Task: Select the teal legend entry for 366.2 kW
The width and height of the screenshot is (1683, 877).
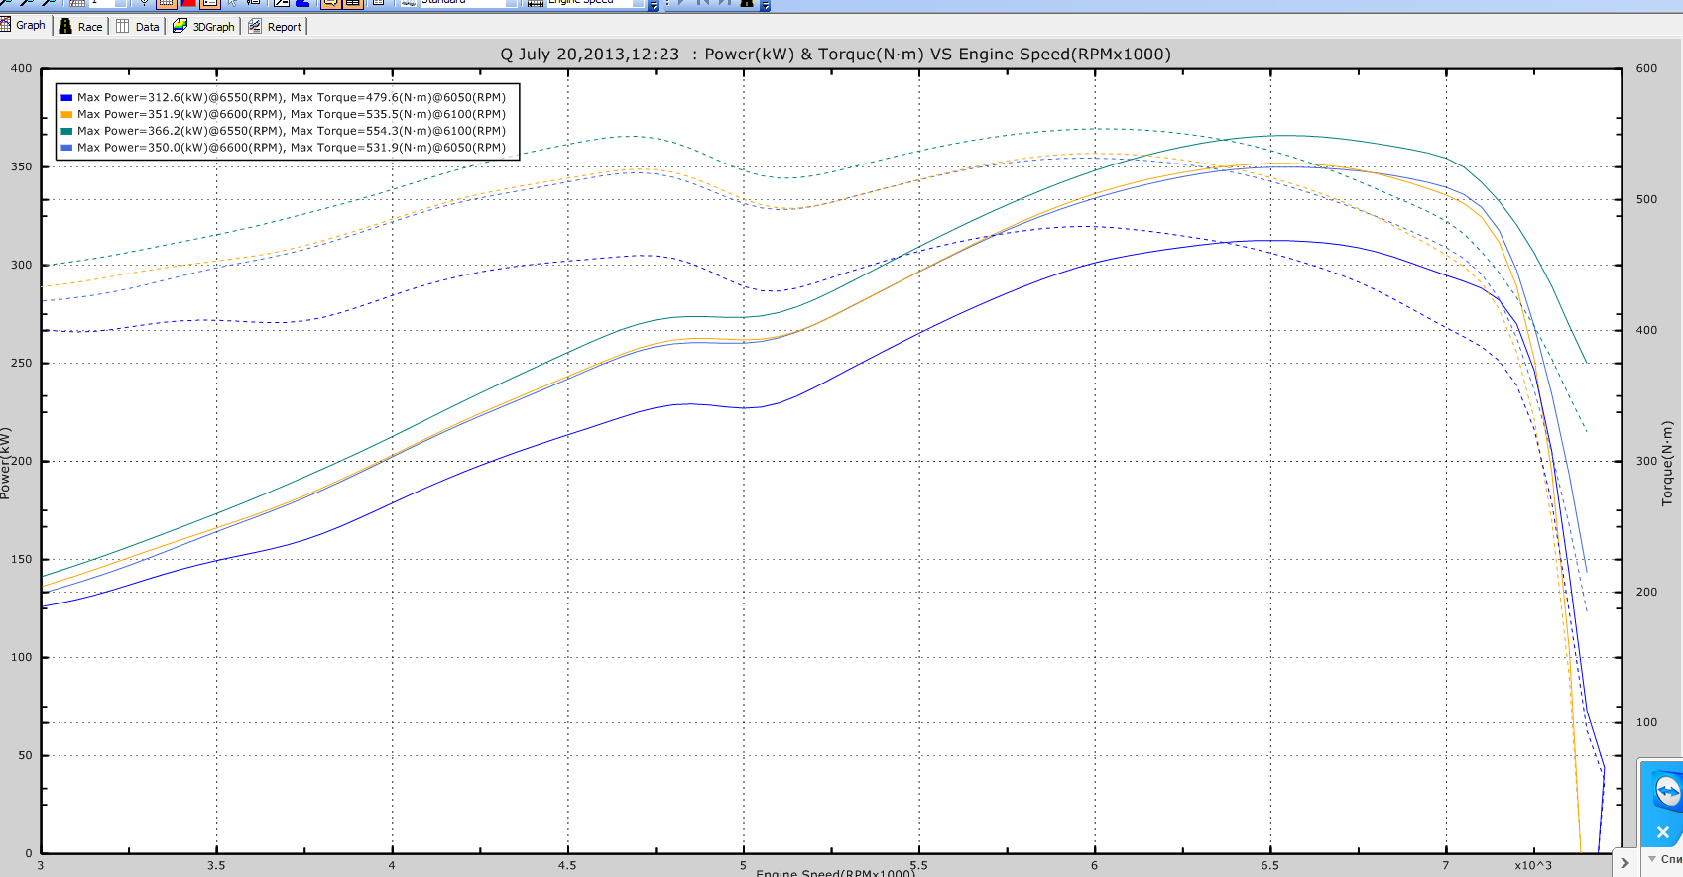Action: [x=291, y=131]
